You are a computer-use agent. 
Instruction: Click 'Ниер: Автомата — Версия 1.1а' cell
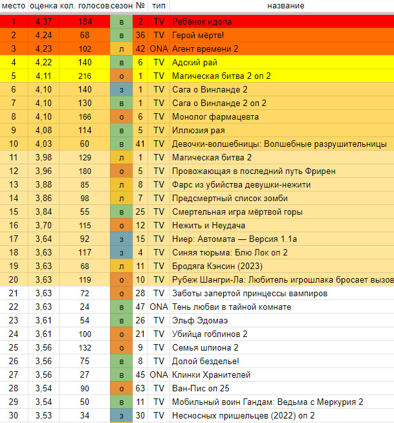(281, 239)
